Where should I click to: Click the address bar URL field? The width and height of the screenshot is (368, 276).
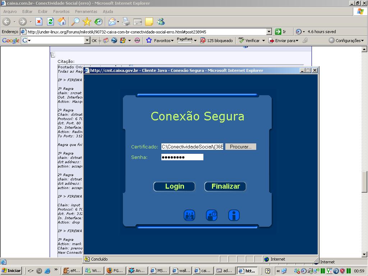tap(143, 32)
